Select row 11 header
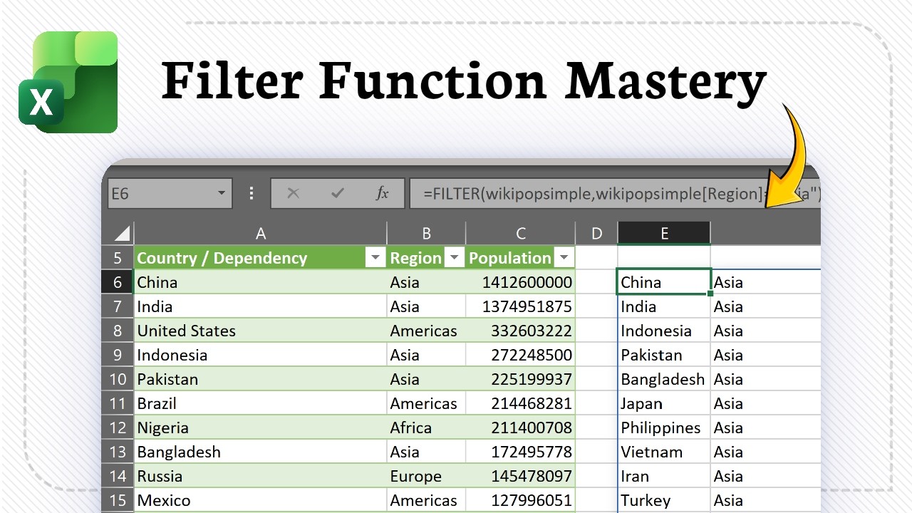The image size is (912, 513). tap(118, 403)
